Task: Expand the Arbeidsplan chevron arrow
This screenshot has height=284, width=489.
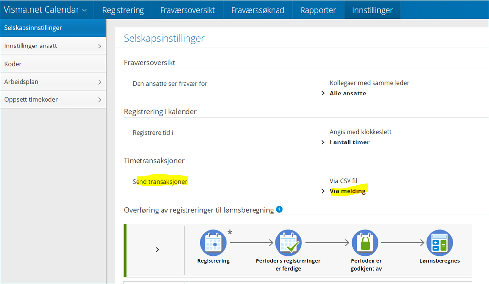Action: coord(100,82)
